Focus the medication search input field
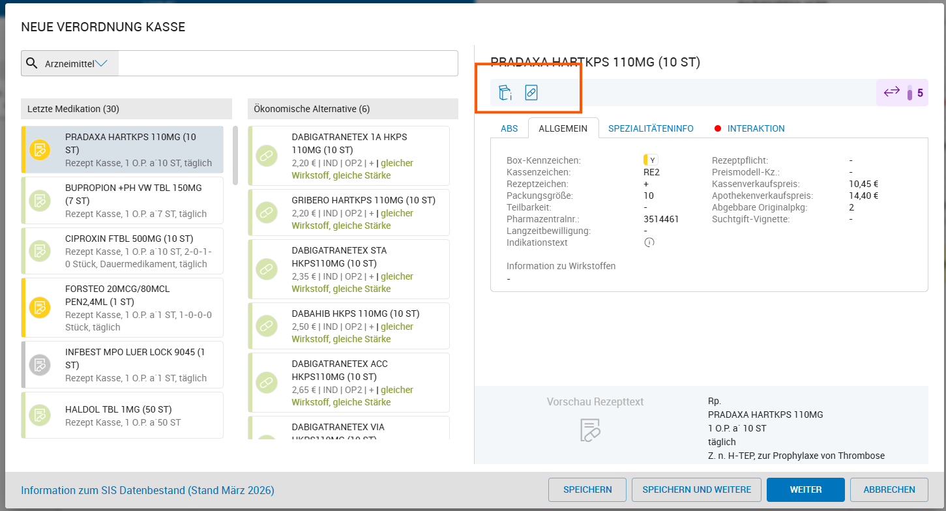This screenshot has width=946, height=511. pyautogui.click(x=288, y=63)
